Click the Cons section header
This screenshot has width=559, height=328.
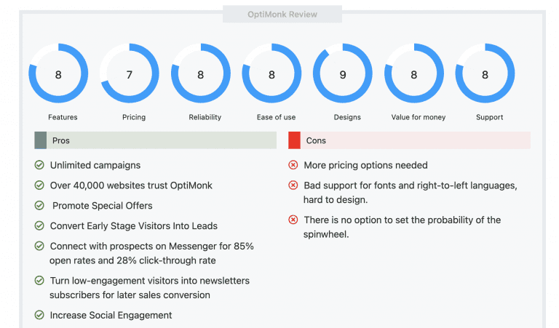(x=409, y=140)
